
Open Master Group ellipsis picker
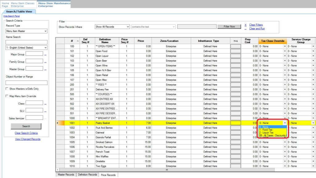[x=45, y=69]
